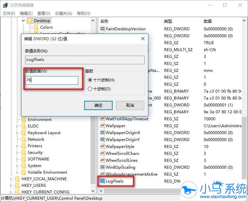Click the System folder icon
This screenshot has width=248, height=202.
[23, 166]
